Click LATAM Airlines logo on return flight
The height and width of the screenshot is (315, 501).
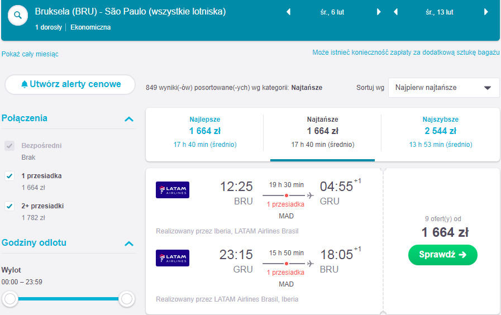coord(173,258)
